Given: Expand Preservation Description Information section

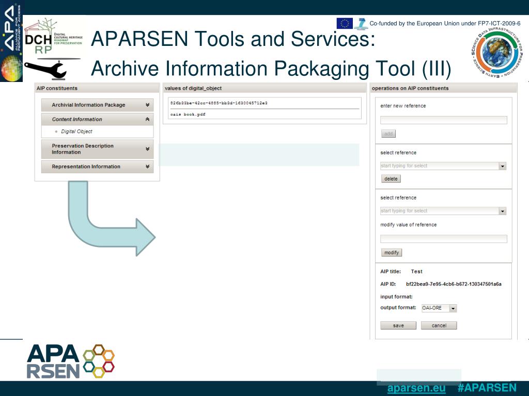Looking at the screenshot, I should [97, 149].
